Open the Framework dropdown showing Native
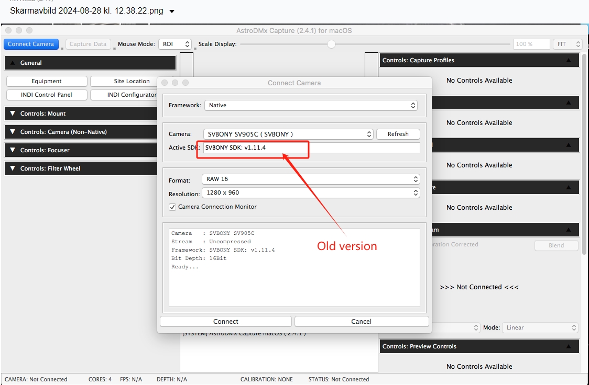Image resolution: width=589 pixels, height=385 pixels. 311,105
